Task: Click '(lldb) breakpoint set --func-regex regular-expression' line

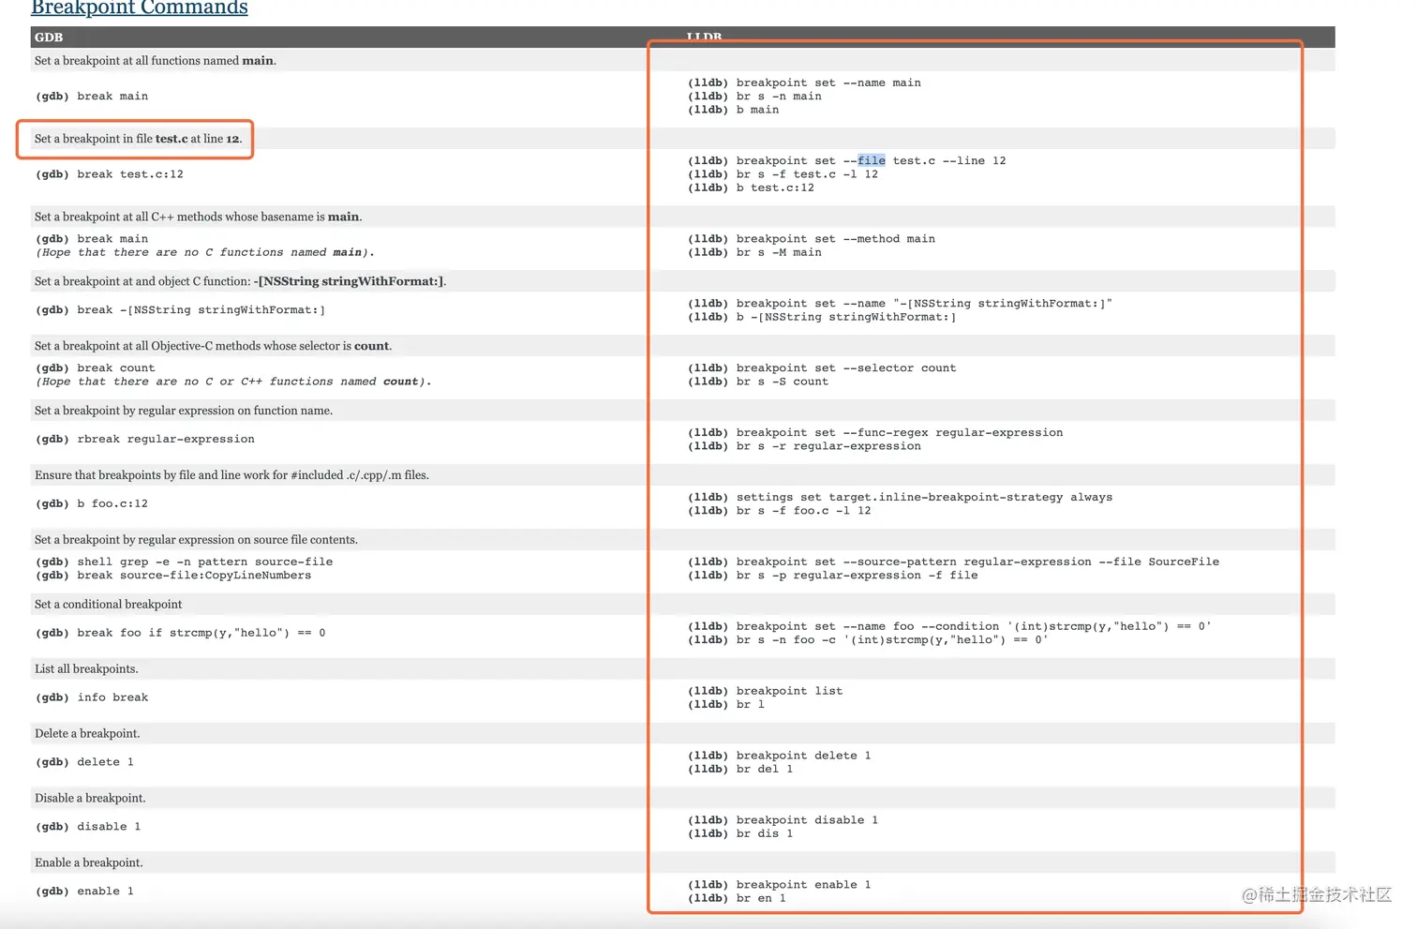Action: 875,433
